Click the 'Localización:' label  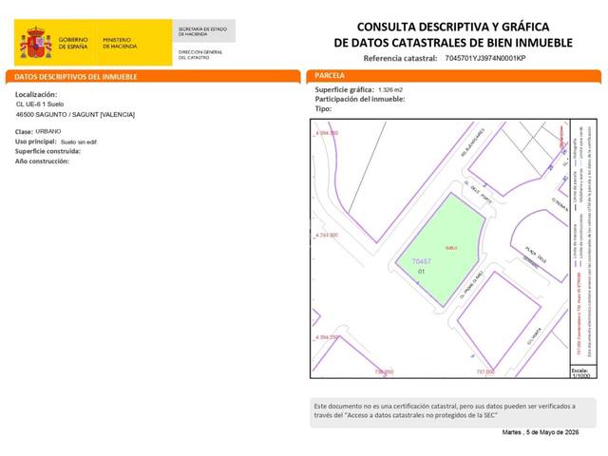[36, 94]
